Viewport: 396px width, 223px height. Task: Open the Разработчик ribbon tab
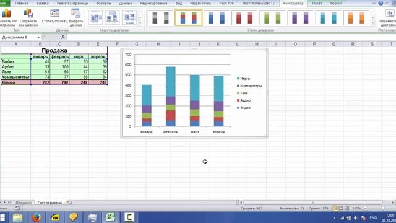pos(200,3)
